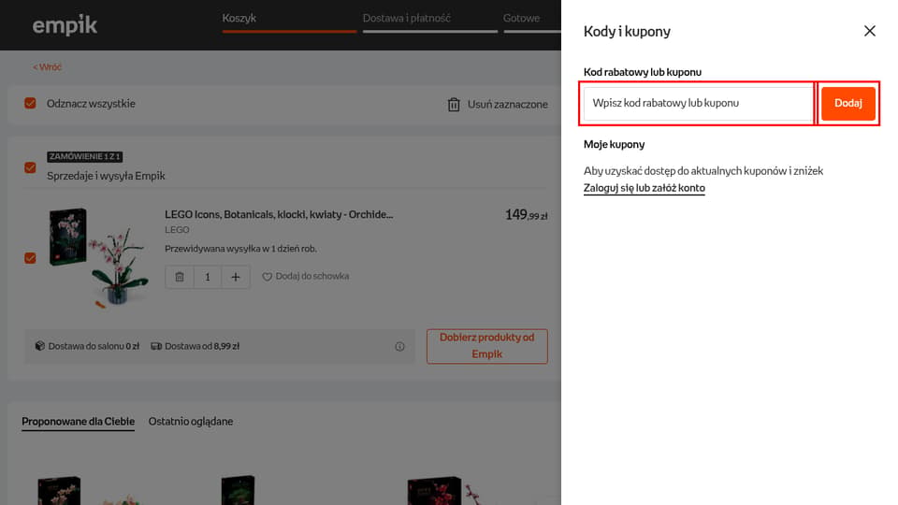Click the orange Dodaj button
The width and height of the screenshot is (898, 505).
tap(847, 103)
